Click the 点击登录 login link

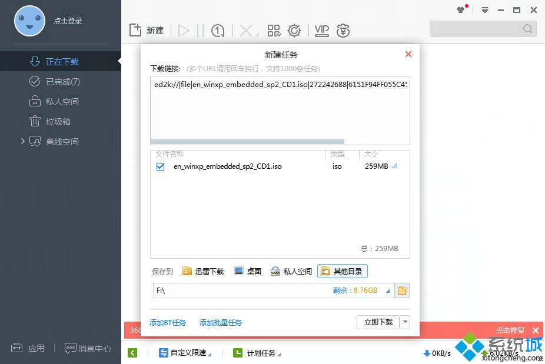click(68, 21)
